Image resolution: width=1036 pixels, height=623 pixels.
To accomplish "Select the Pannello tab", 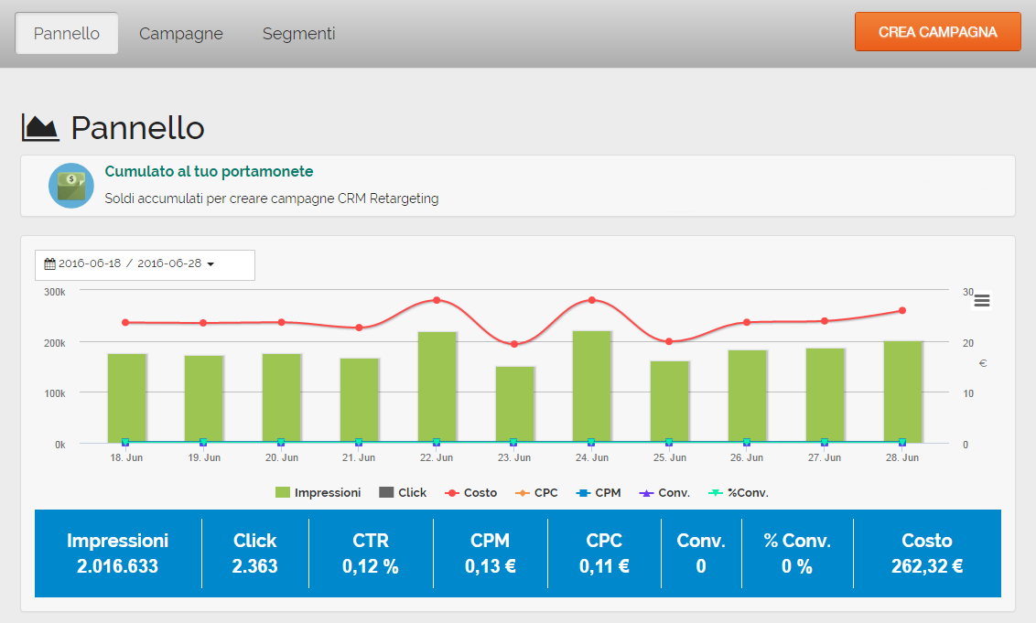I will [x=67, y=34].
